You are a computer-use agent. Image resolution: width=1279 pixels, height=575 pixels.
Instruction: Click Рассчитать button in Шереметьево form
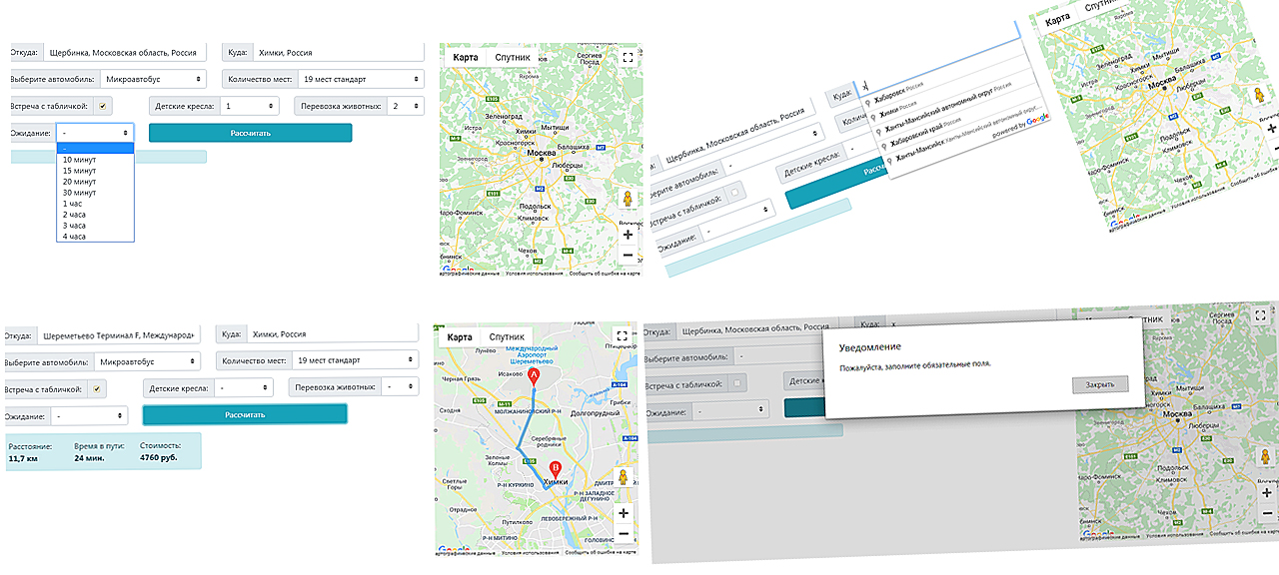(x=245, y=414)
